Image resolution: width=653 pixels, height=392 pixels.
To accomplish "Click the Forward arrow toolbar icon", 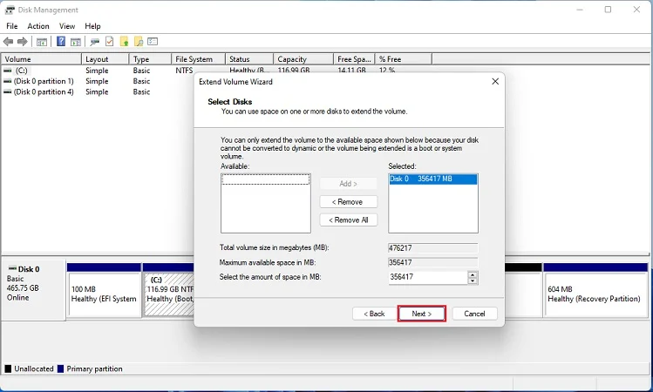I will [x=23, y=42].
